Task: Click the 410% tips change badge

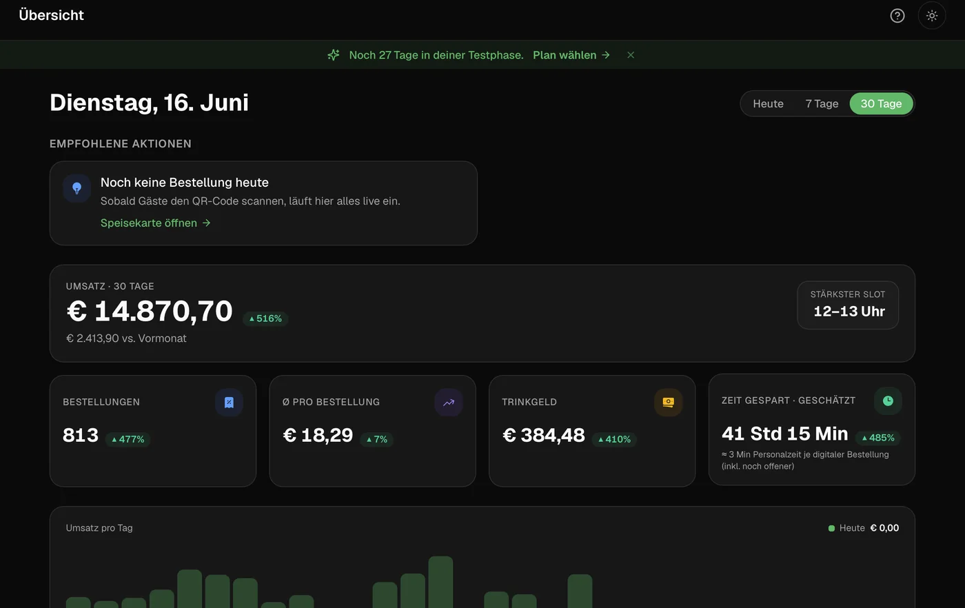Action: coord(614,439)
